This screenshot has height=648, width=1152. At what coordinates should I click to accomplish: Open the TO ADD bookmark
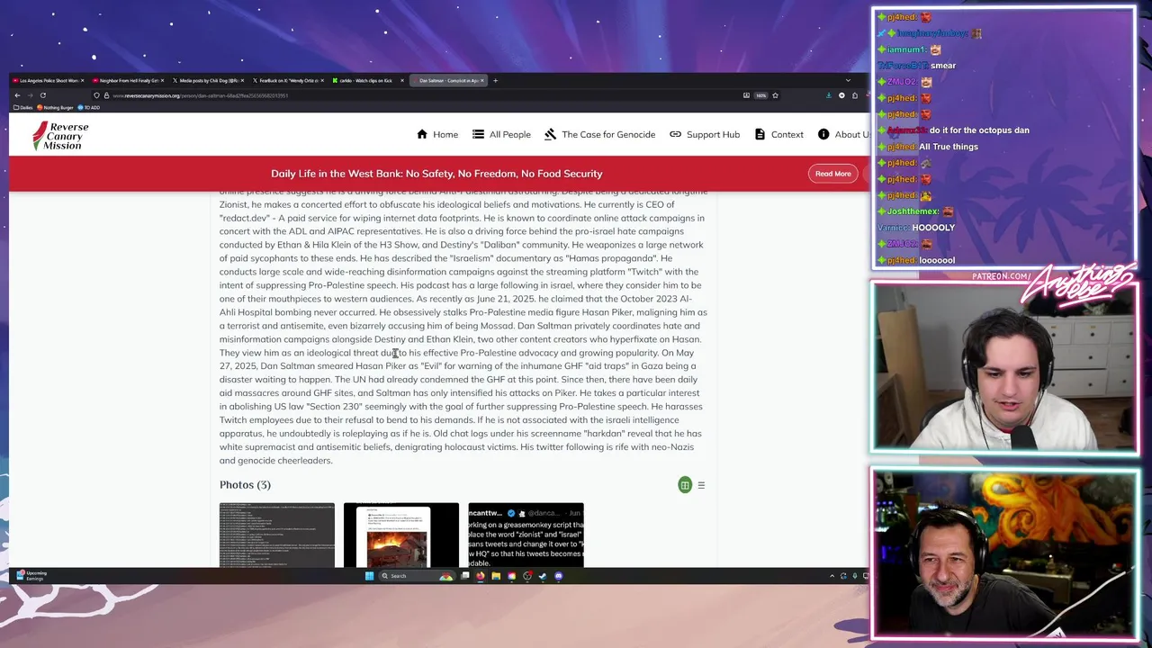pos(89,107)
